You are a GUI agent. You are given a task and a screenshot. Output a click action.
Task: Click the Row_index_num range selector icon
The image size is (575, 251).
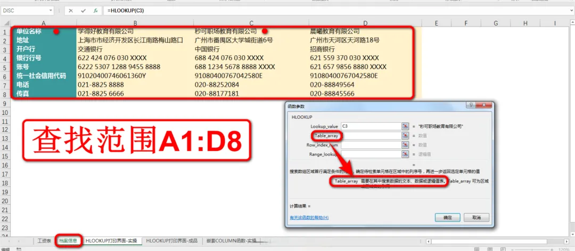405,145
